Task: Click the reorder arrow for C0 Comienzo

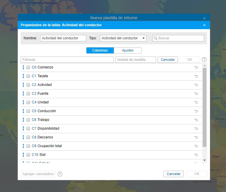Action: tap(23, 67)
